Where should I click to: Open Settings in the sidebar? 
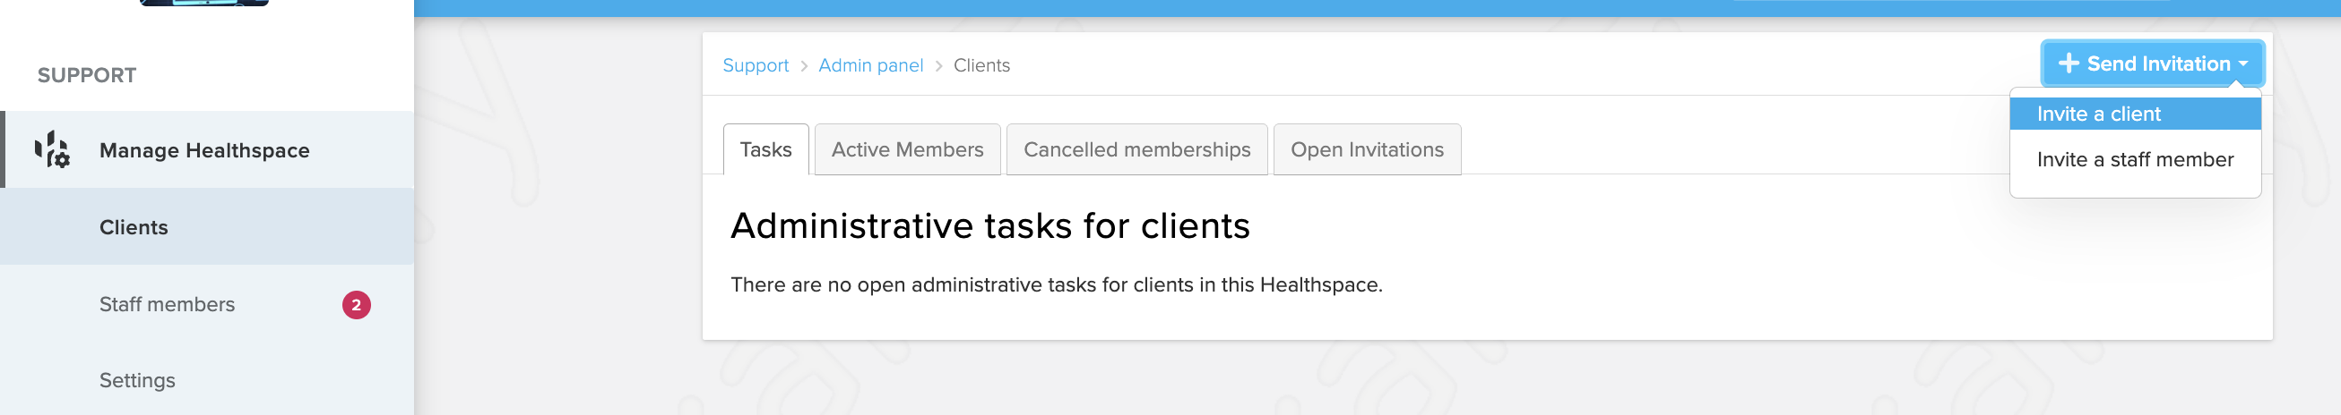tap(207, 381)
